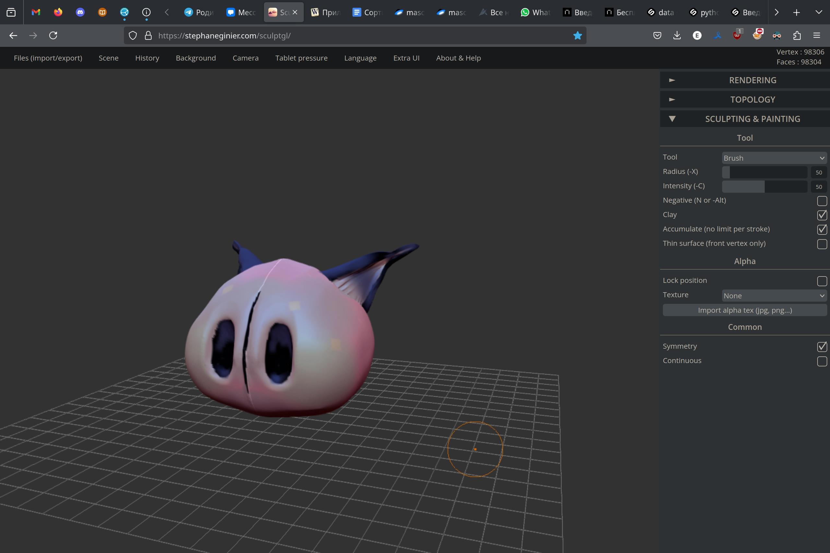Enable the Negative checkbox

pyautogui.click(x=822, y=201)
